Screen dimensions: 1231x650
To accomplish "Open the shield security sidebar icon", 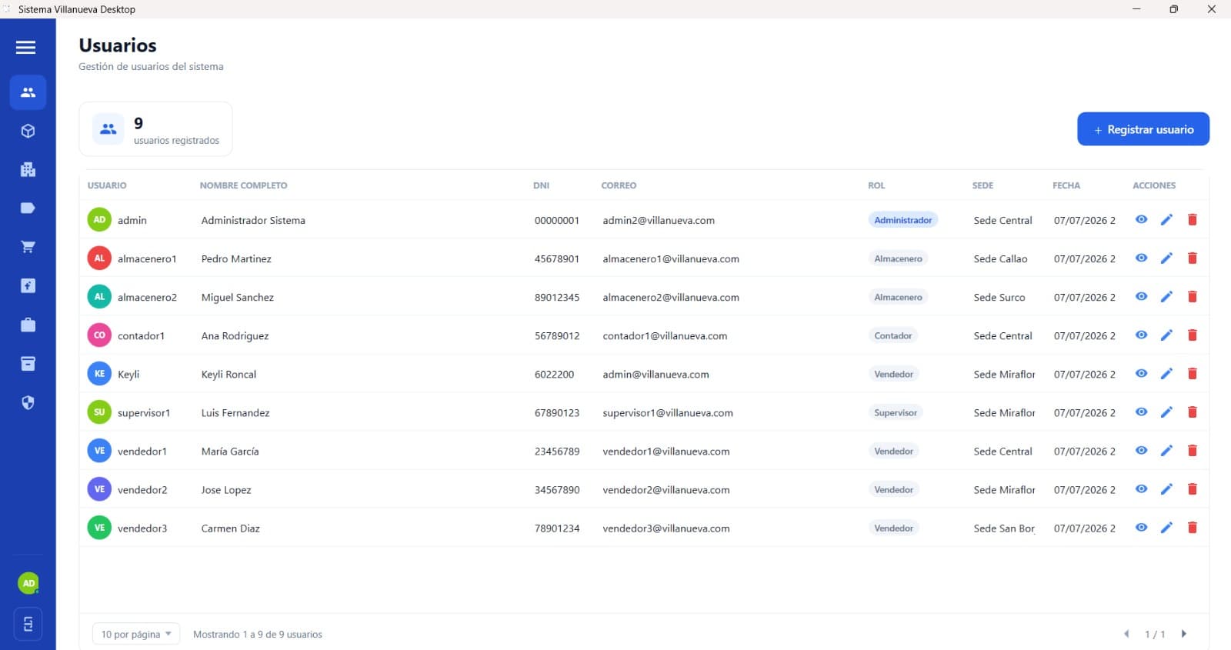I will (28, 402).
